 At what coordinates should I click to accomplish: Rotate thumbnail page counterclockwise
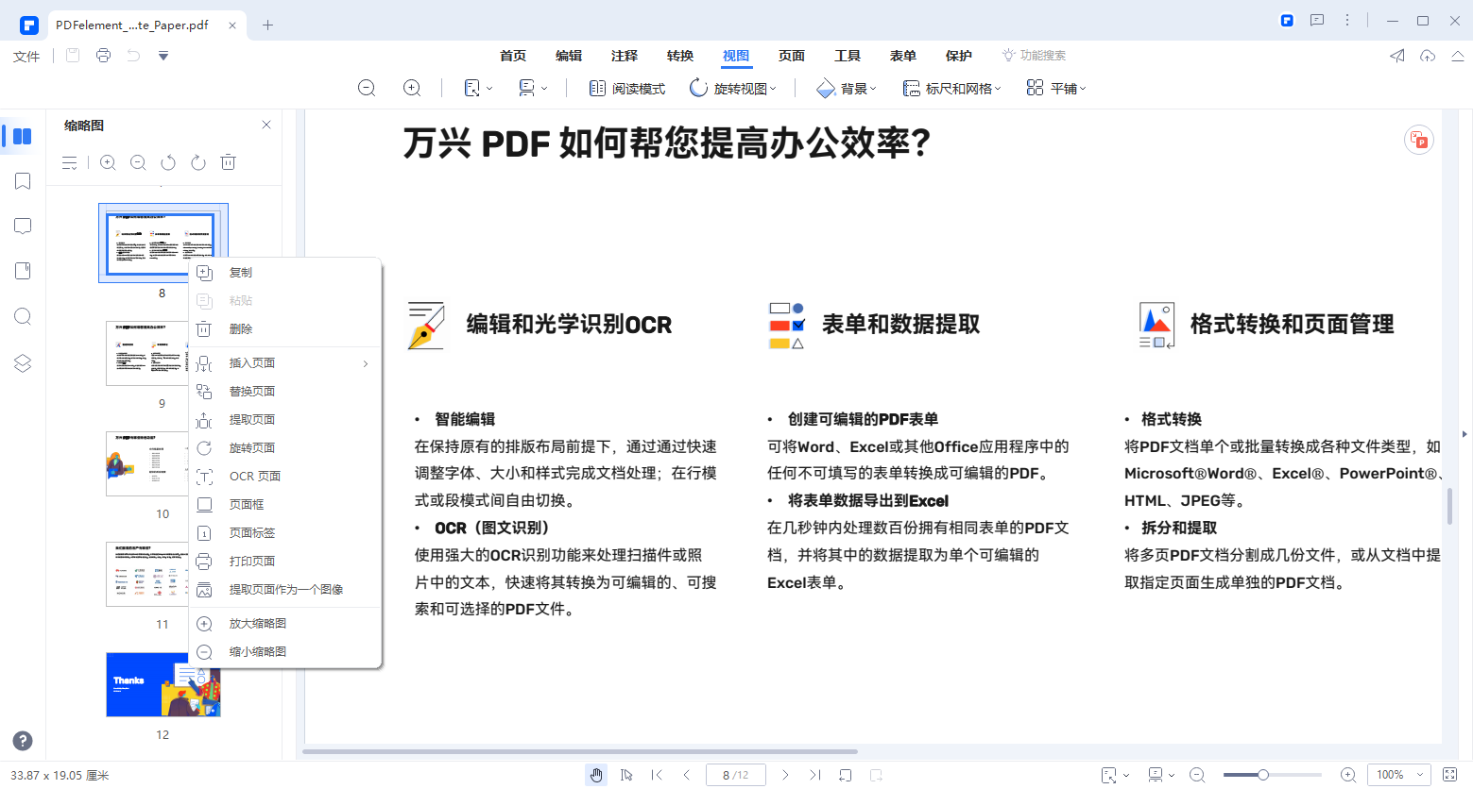tap(167, 161)
